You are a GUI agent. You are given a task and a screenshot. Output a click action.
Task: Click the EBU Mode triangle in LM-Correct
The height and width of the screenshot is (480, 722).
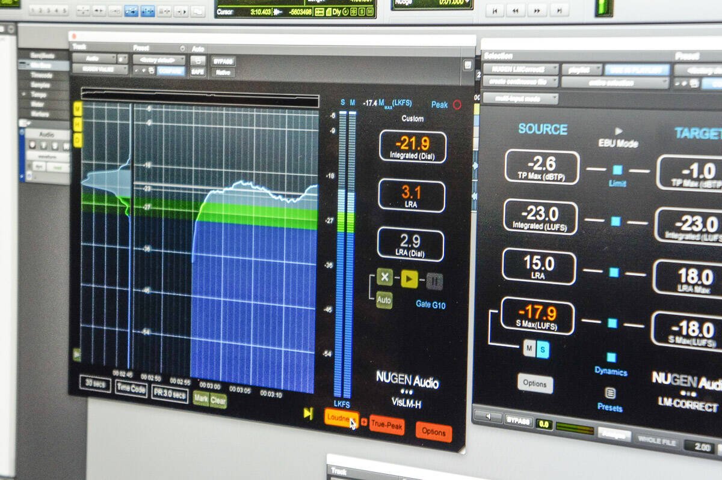619,131
